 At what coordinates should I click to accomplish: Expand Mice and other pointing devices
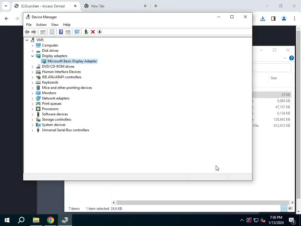[x=32, y=88]
